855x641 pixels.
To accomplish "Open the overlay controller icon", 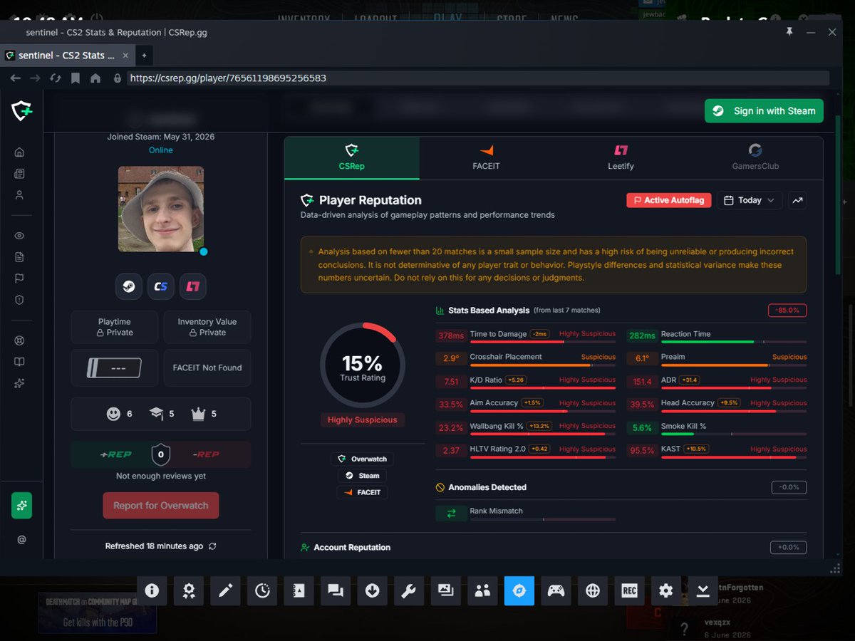I will [x=556, y=590].
